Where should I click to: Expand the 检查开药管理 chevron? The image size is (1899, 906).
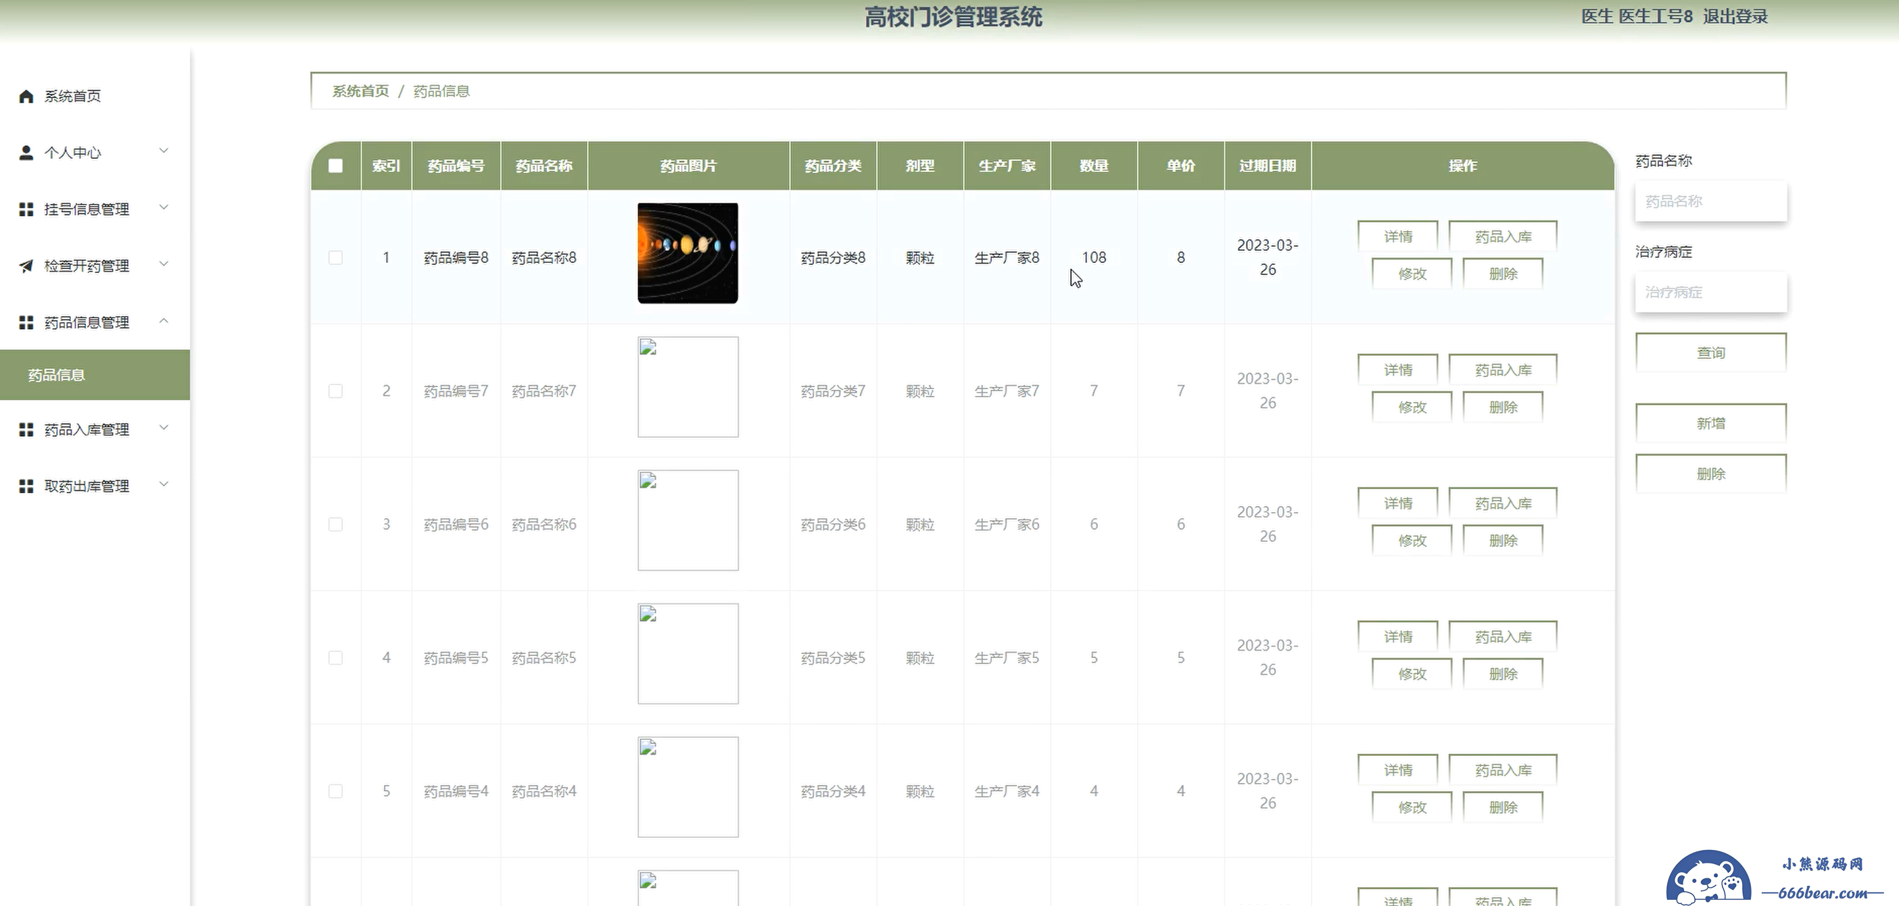(164, 264)
